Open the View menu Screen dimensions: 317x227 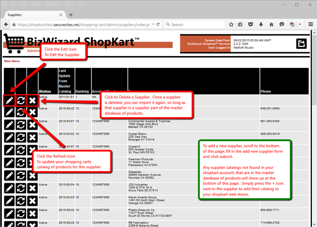coord(24,3)
